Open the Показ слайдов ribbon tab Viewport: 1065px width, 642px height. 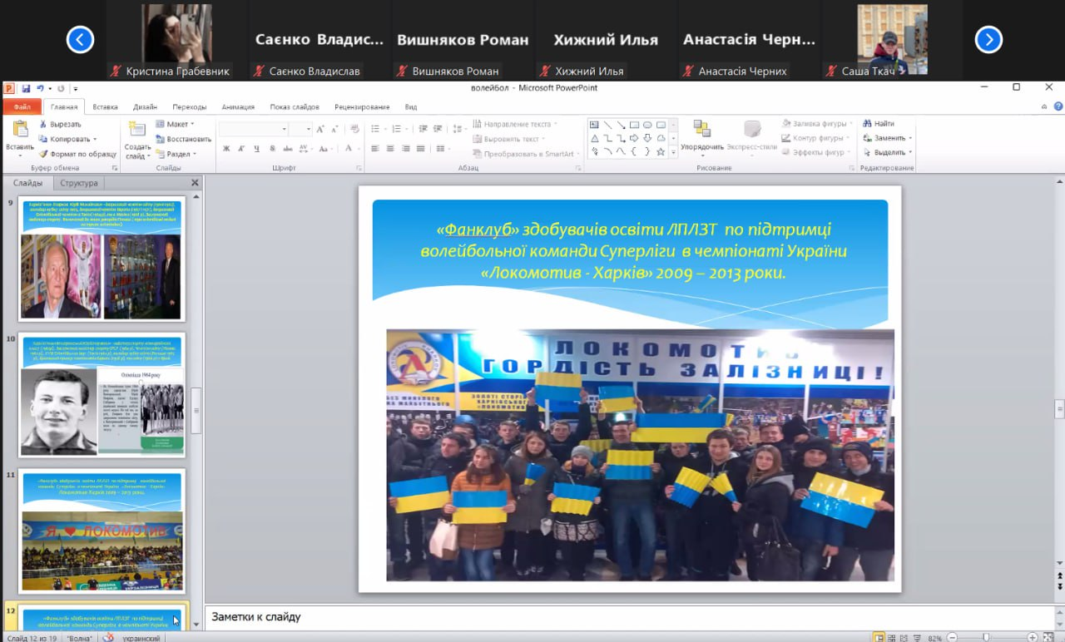tap(295, 106)
